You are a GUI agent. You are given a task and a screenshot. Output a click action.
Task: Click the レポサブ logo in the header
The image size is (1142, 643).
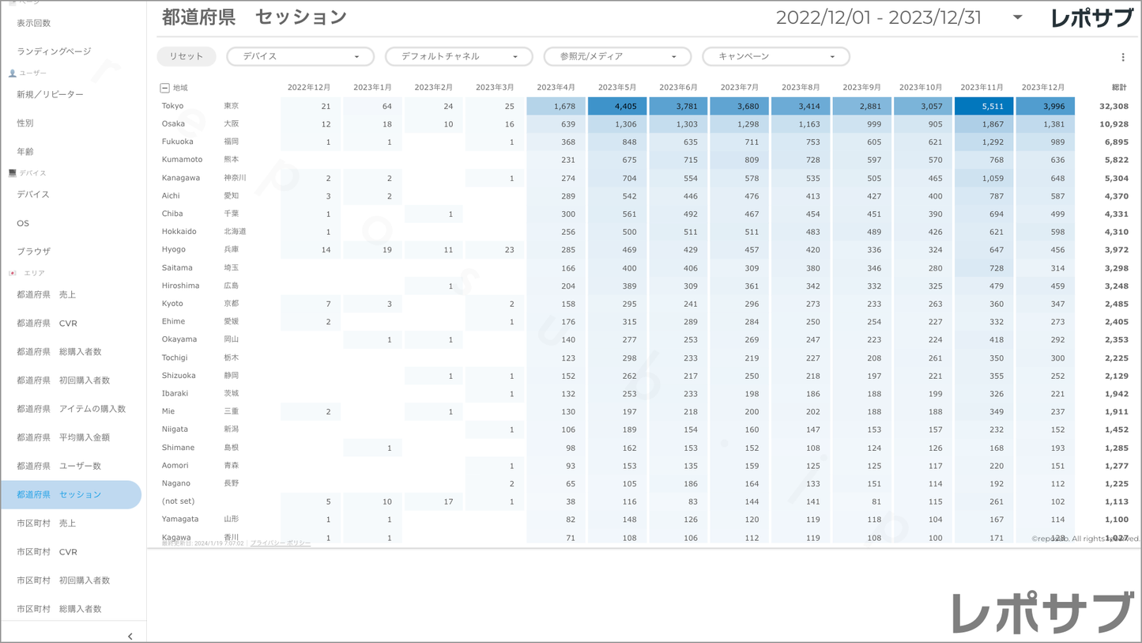(x=1091, y=18)
